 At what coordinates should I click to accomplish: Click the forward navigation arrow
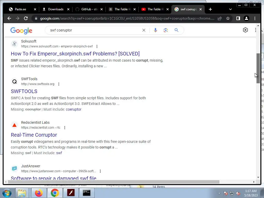tap(18, 18)
